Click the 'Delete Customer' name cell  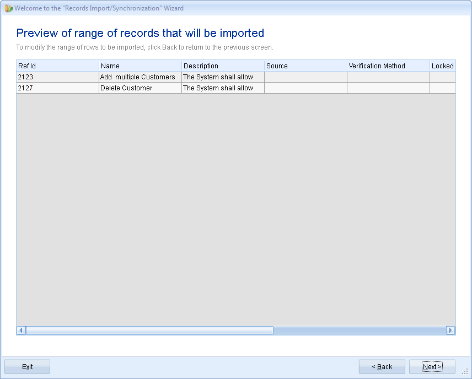click(x=140, y=88)
